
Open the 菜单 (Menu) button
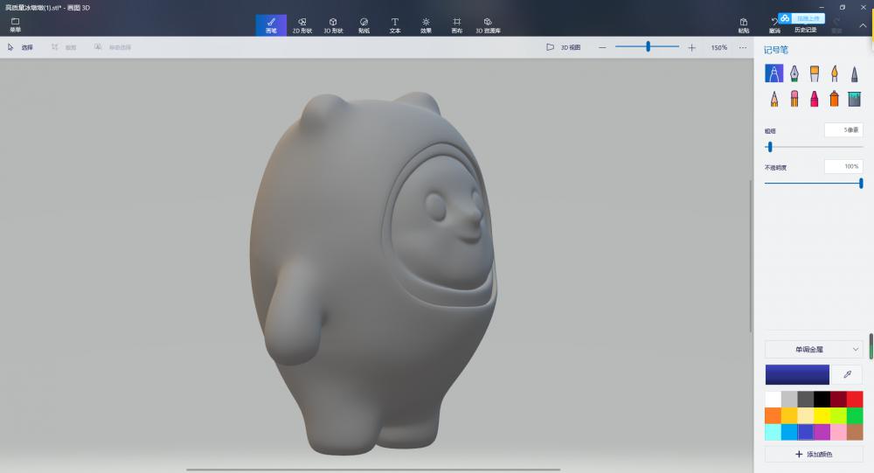15,25
